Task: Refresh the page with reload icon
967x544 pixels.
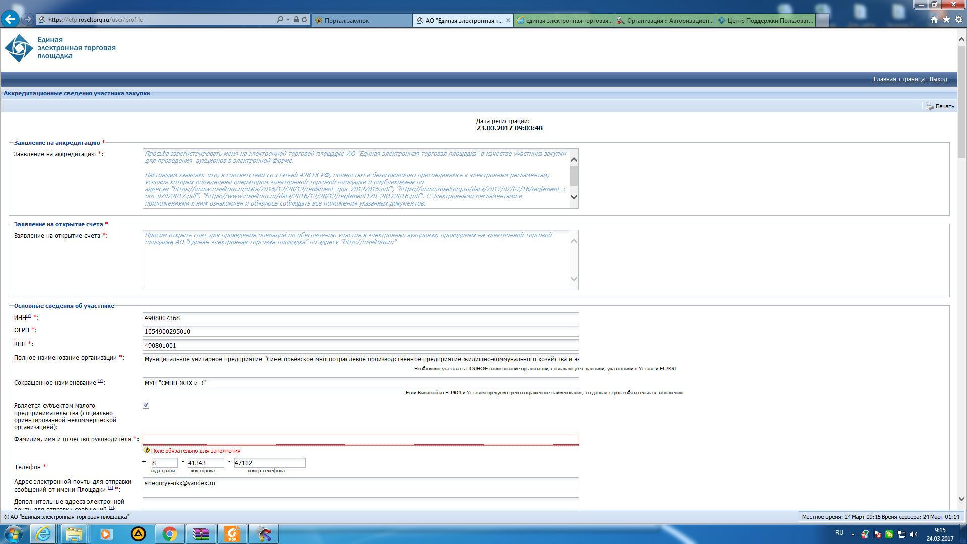Action: pos(304,19)
